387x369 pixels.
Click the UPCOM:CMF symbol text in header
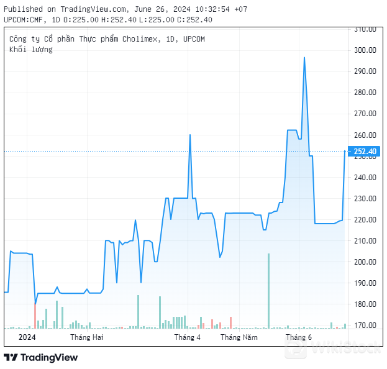[x=22, y=19]
